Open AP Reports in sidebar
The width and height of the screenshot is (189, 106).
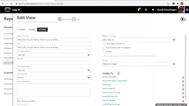[8, 48]
